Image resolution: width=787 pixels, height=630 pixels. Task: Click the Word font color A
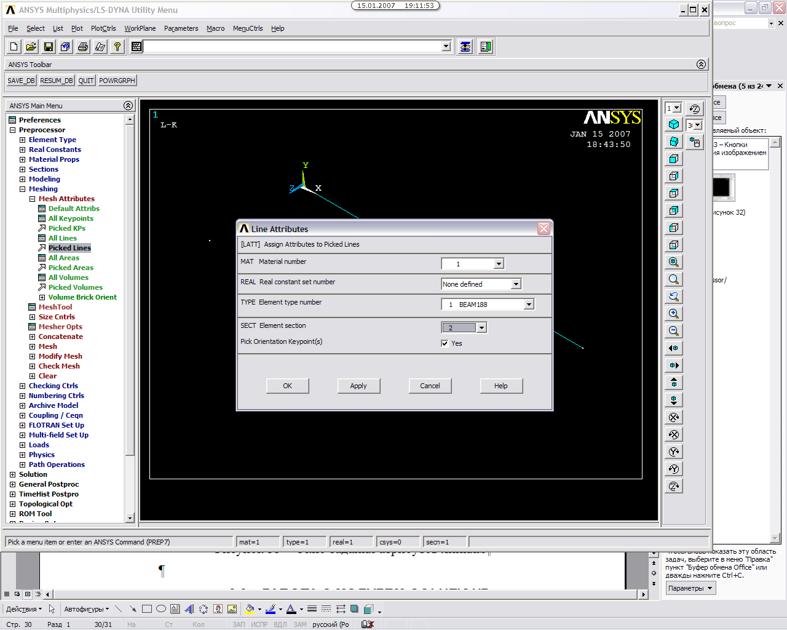pyautogui.click(x=291, y=609)
